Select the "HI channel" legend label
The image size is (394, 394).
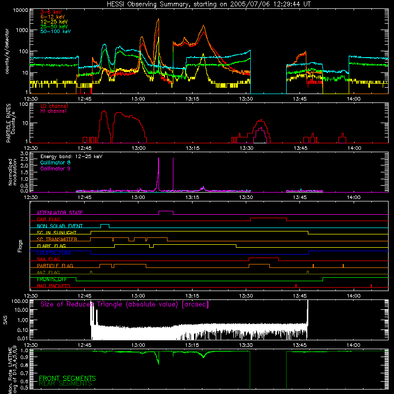pyautogui.click(x=53, y=111)
